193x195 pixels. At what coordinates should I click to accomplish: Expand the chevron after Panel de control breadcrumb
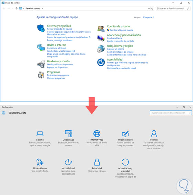click(42, 9)
